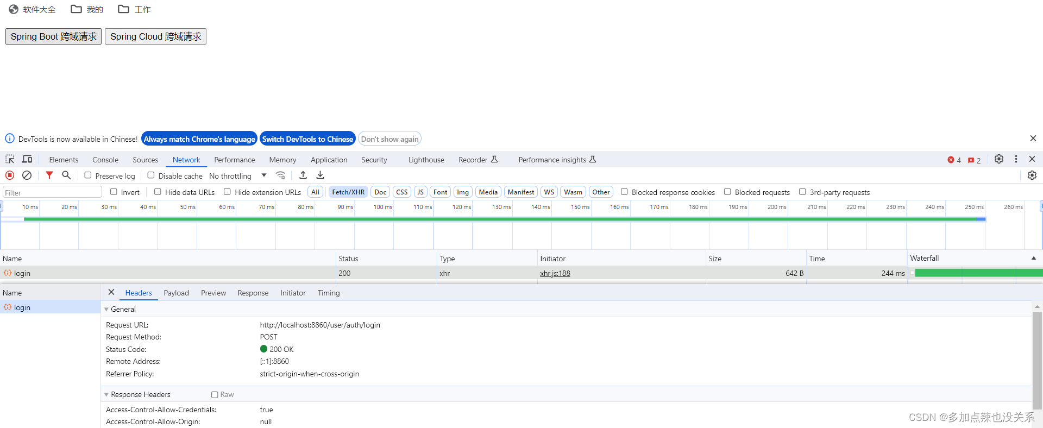
Task: Clear the network log
Action: [x=27, y=175]
